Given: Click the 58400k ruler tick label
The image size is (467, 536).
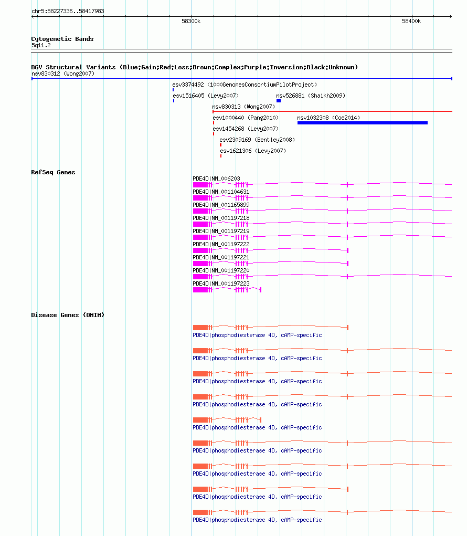Looking at the screenshot, I should pyautogui.click(x=411, y=21).
